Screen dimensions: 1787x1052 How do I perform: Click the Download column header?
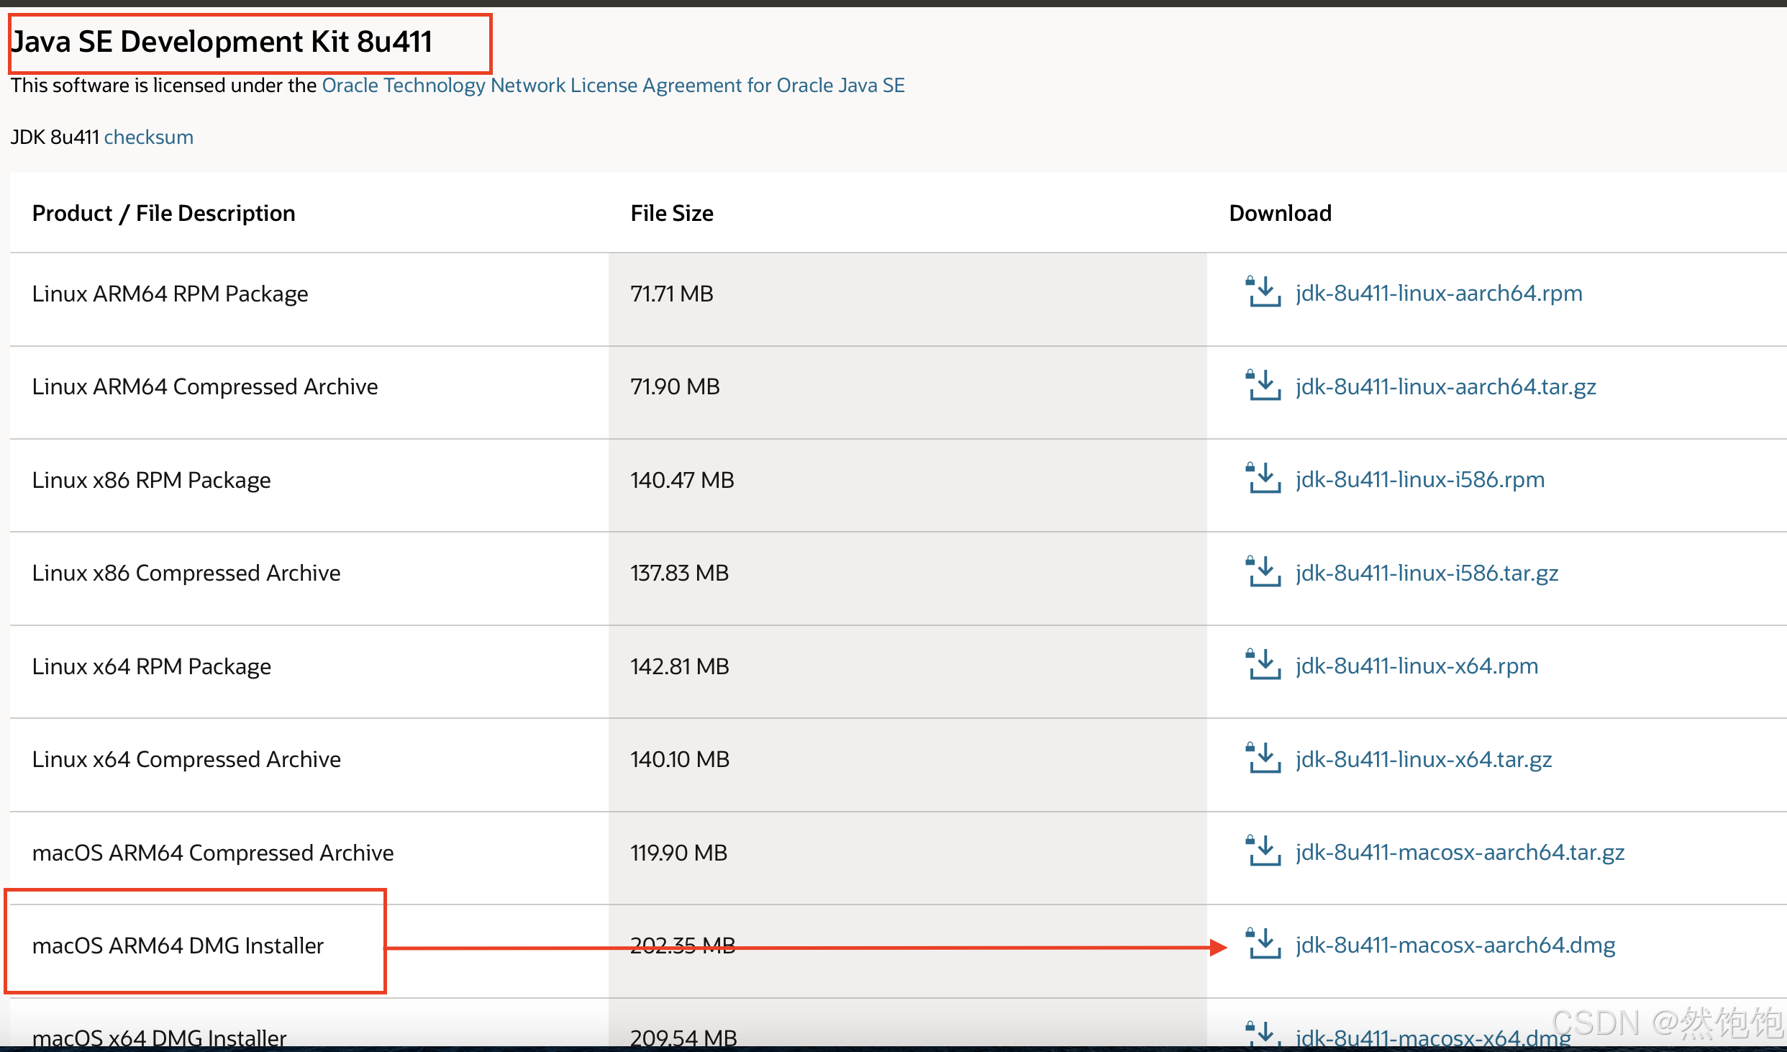click(x=1281, y=213)
